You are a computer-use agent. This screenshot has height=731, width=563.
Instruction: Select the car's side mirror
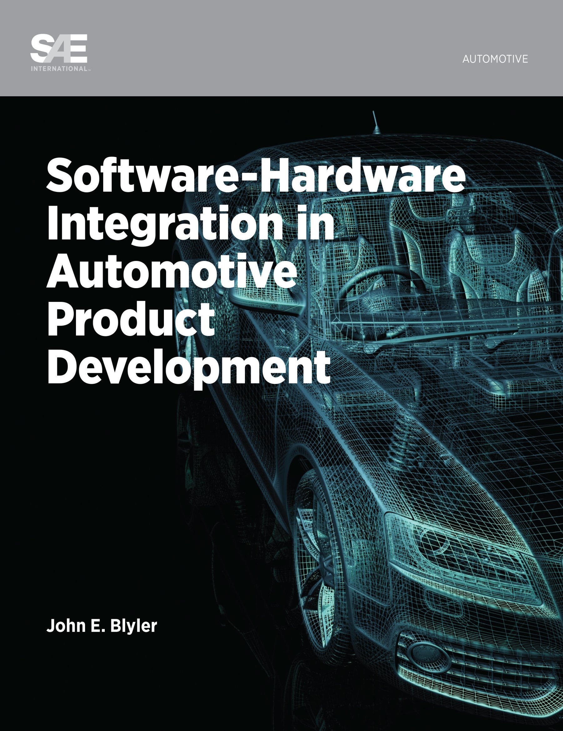tap(255, 286)
